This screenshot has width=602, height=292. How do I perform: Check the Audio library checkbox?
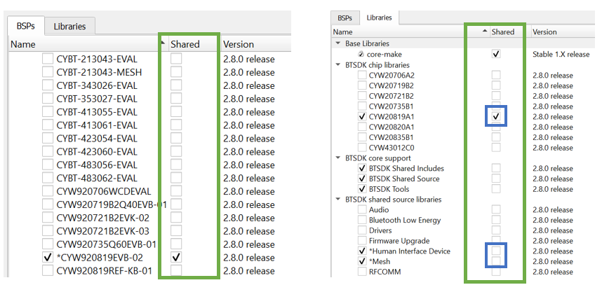(x=361, y=209)
